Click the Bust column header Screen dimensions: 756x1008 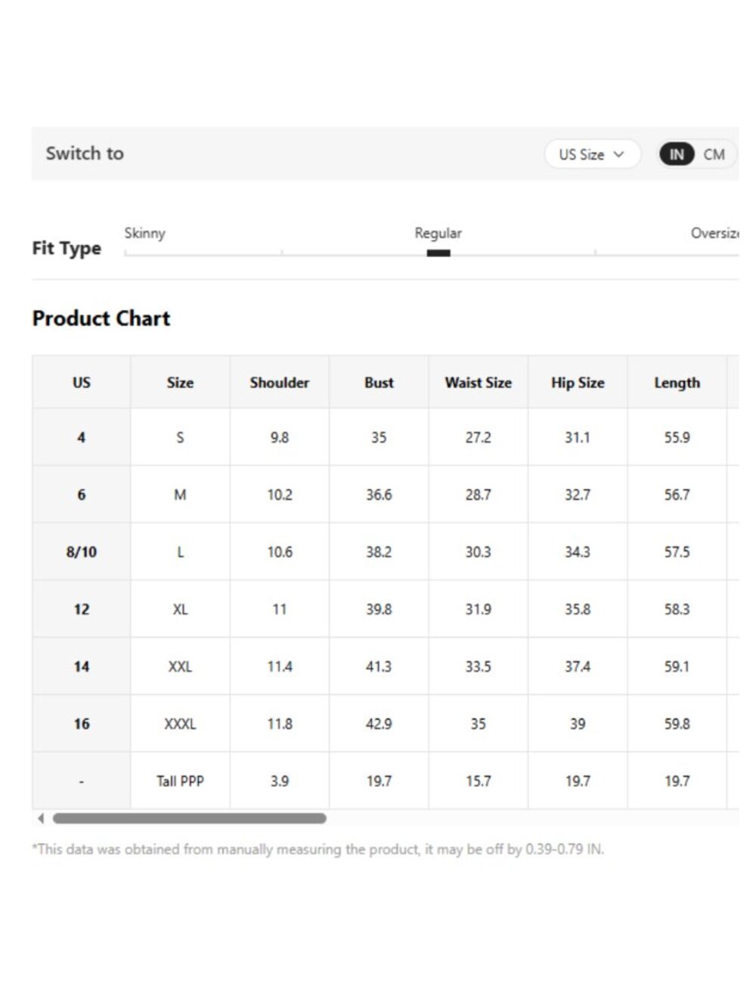point(379,383)
